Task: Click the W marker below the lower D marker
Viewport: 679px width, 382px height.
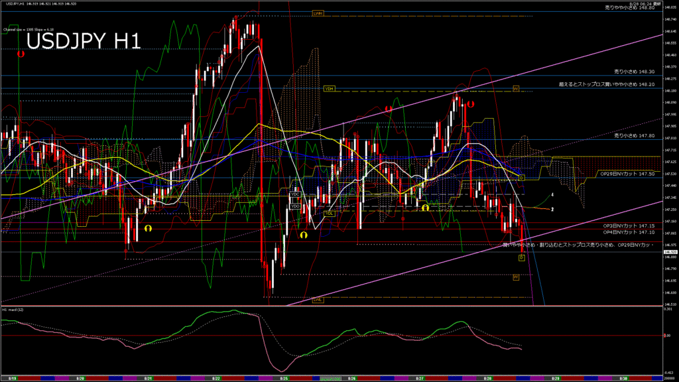Action: [x=516, y=277]
